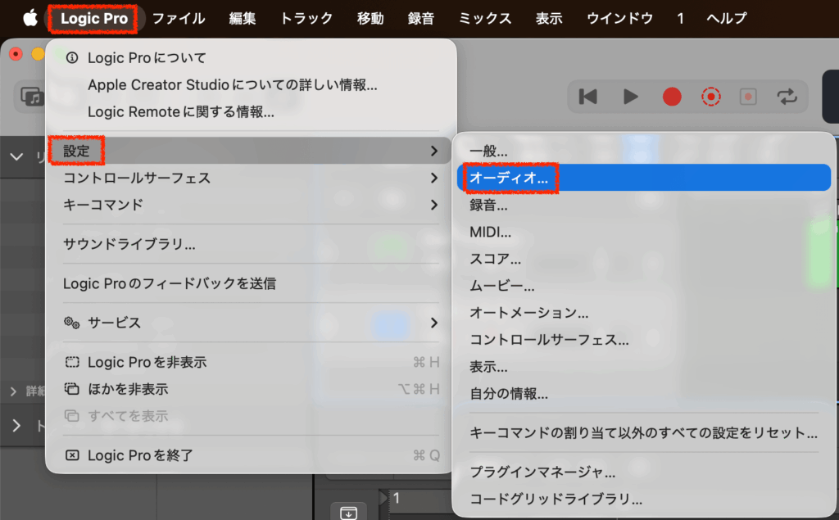Collapse the region inspector chevron
839x520 pixels.
16,156
